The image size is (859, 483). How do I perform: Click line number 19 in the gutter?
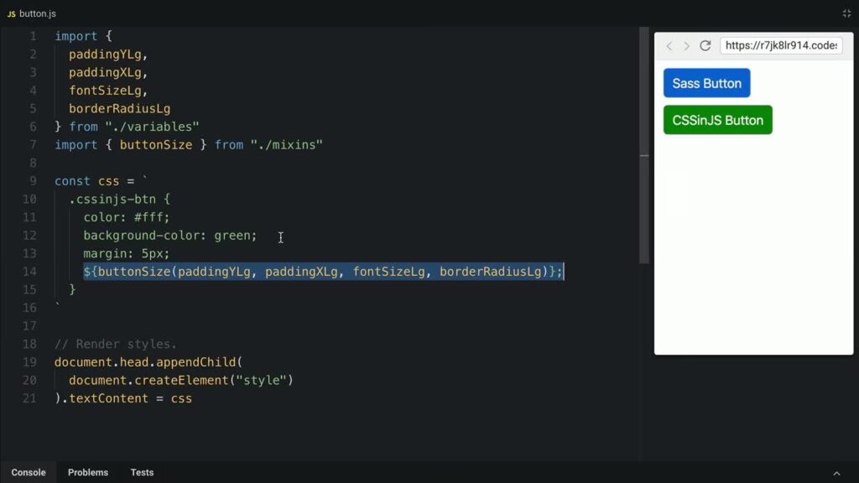[x=29, y=362]
